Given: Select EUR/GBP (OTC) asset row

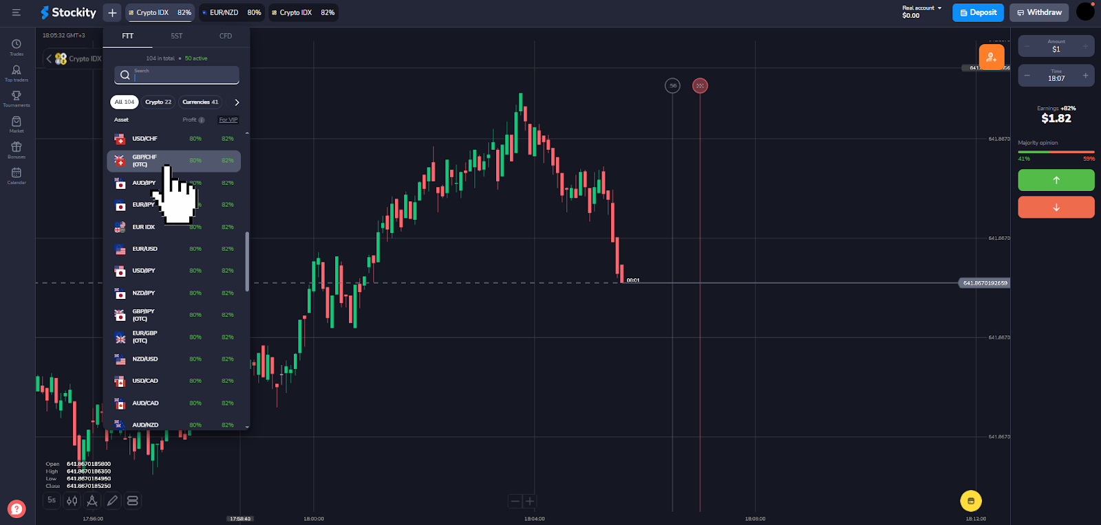Looking at the screenshot, I should pos(174,337).
